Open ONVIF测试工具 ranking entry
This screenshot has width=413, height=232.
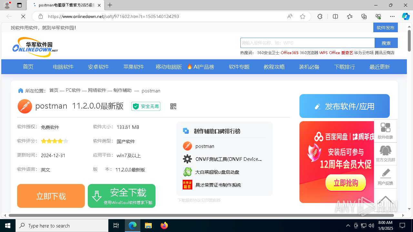228,159
